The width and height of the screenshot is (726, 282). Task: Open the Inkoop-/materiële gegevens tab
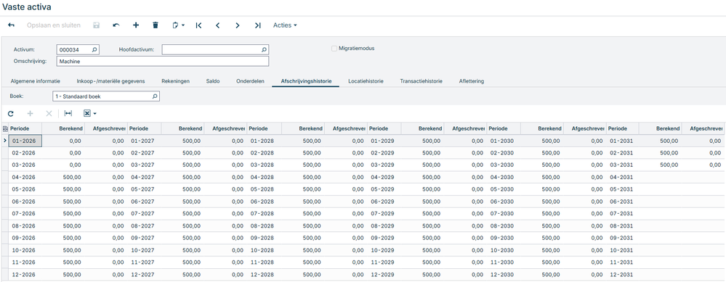click(x=110, y=81)
